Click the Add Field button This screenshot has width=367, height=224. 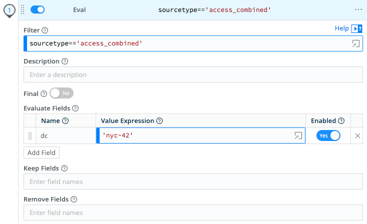42,152
